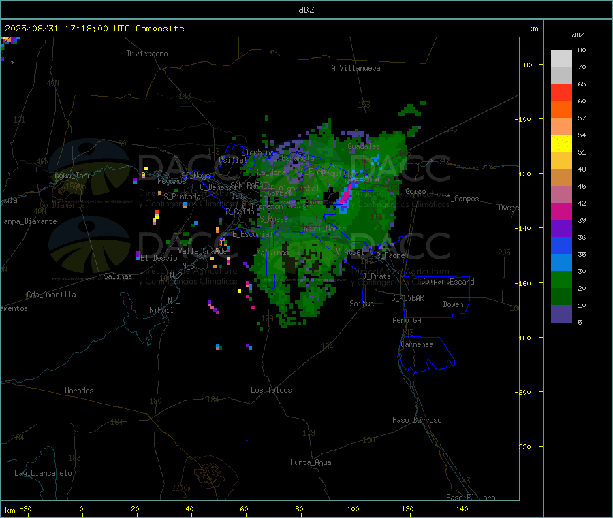Click the '5' value at legend bottom

tap(580, 322)
